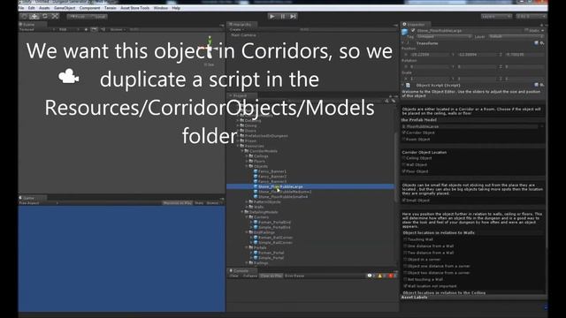The width and height of the screenshot is (566, 318).
Task: Open the Static dropdown arrow
Action: coord(542,31)
